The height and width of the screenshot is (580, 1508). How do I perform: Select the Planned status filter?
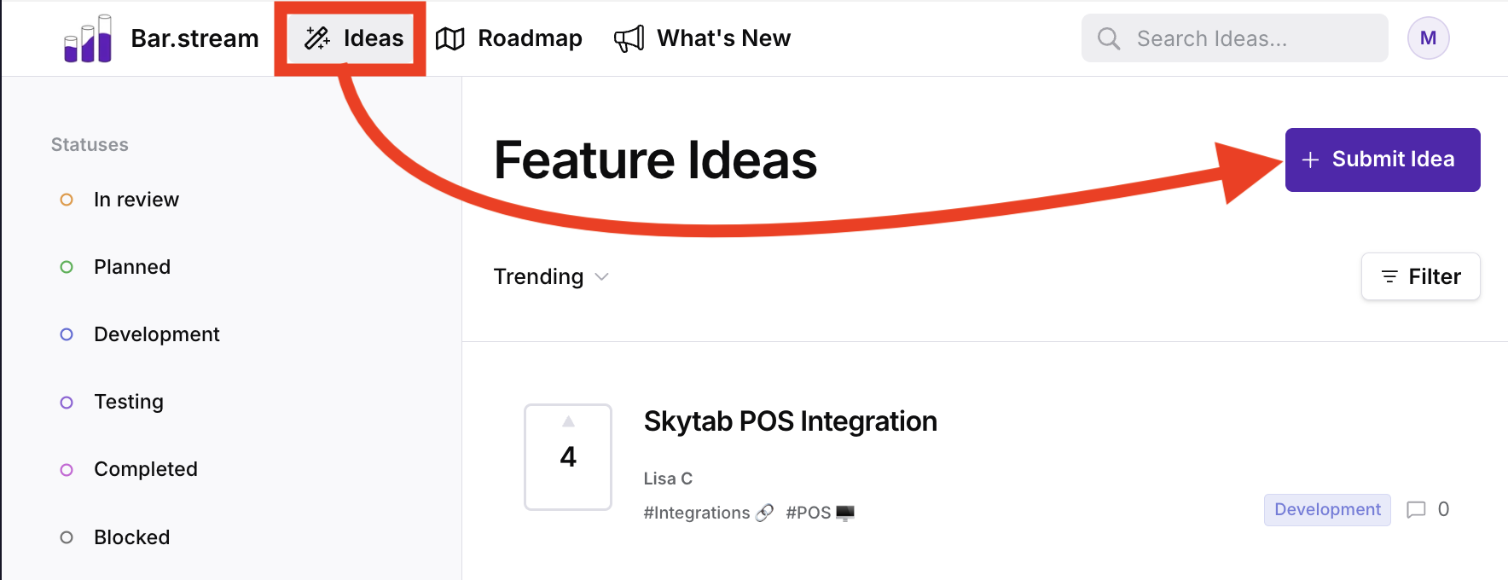point(131,267)
